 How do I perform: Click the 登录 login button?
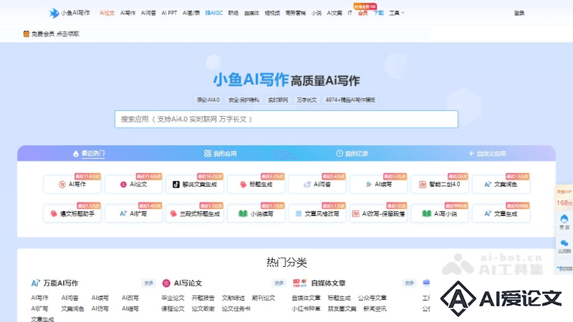(519, 13)
